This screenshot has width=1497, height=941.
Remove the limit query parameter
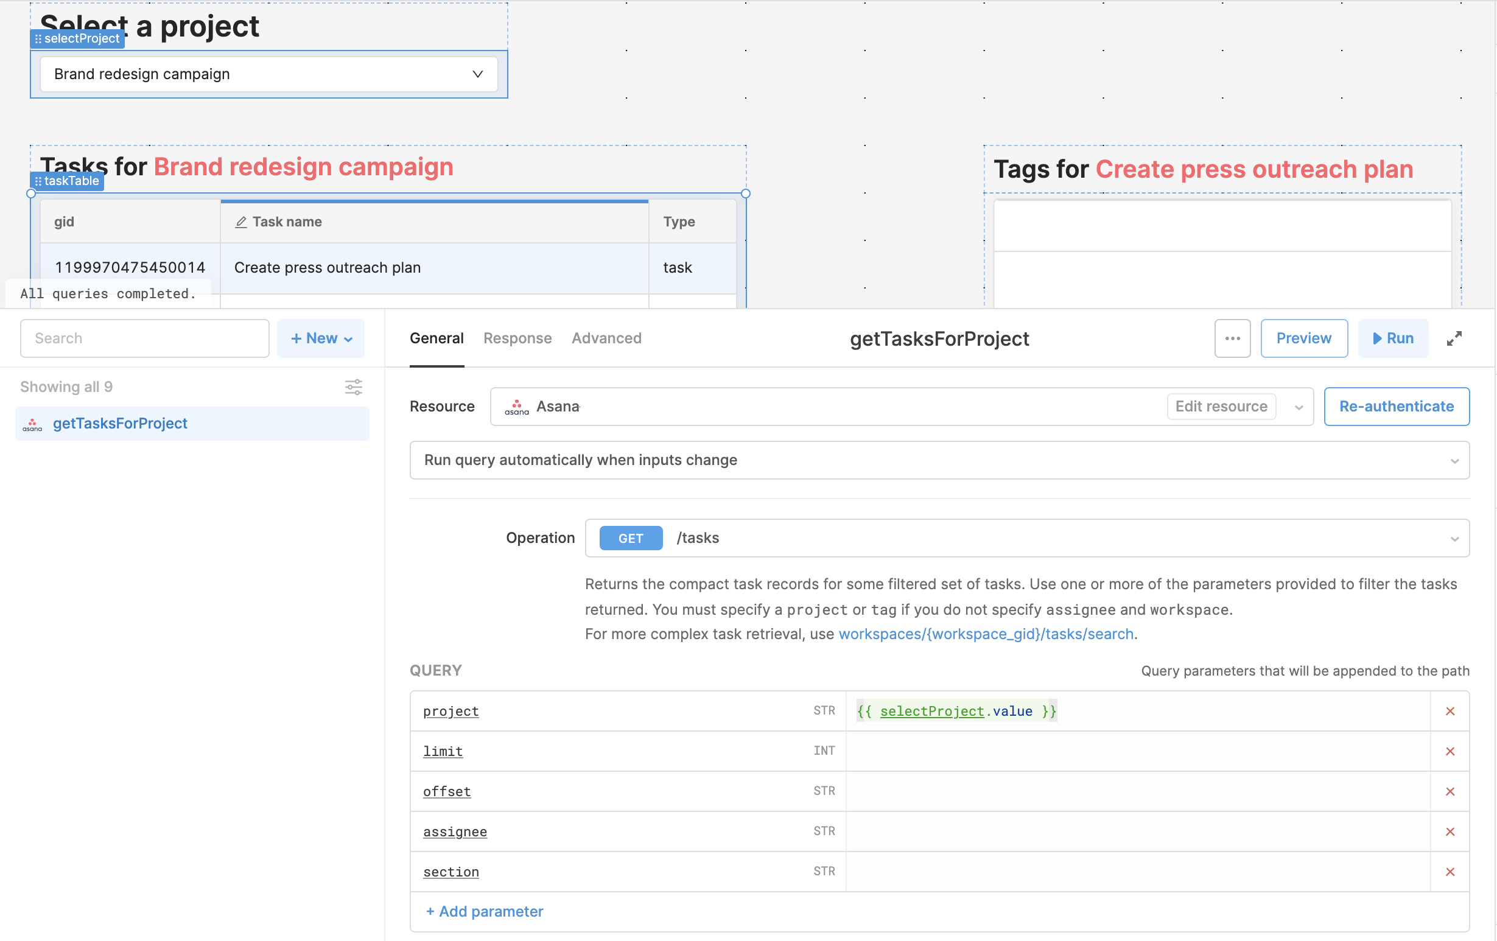[x=1450, y=752]
